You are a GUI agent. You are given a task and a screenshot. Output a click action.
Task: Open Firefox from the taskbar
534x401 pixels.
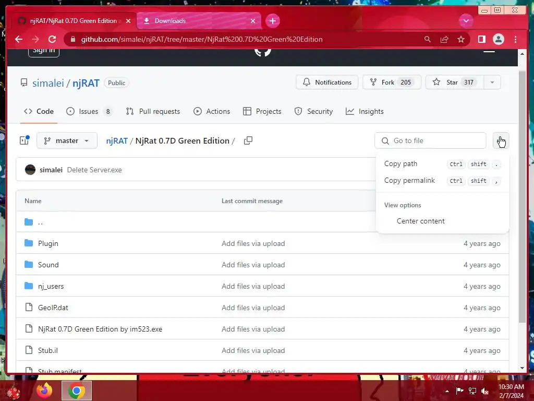(x=45, y=391)
